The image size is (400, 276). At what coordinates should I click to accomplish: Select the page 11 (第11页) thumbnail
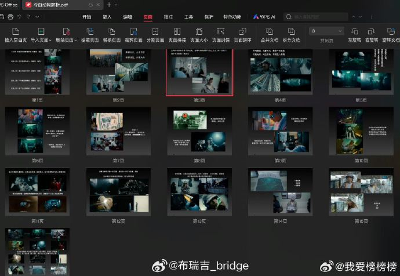tap(37, 192)
